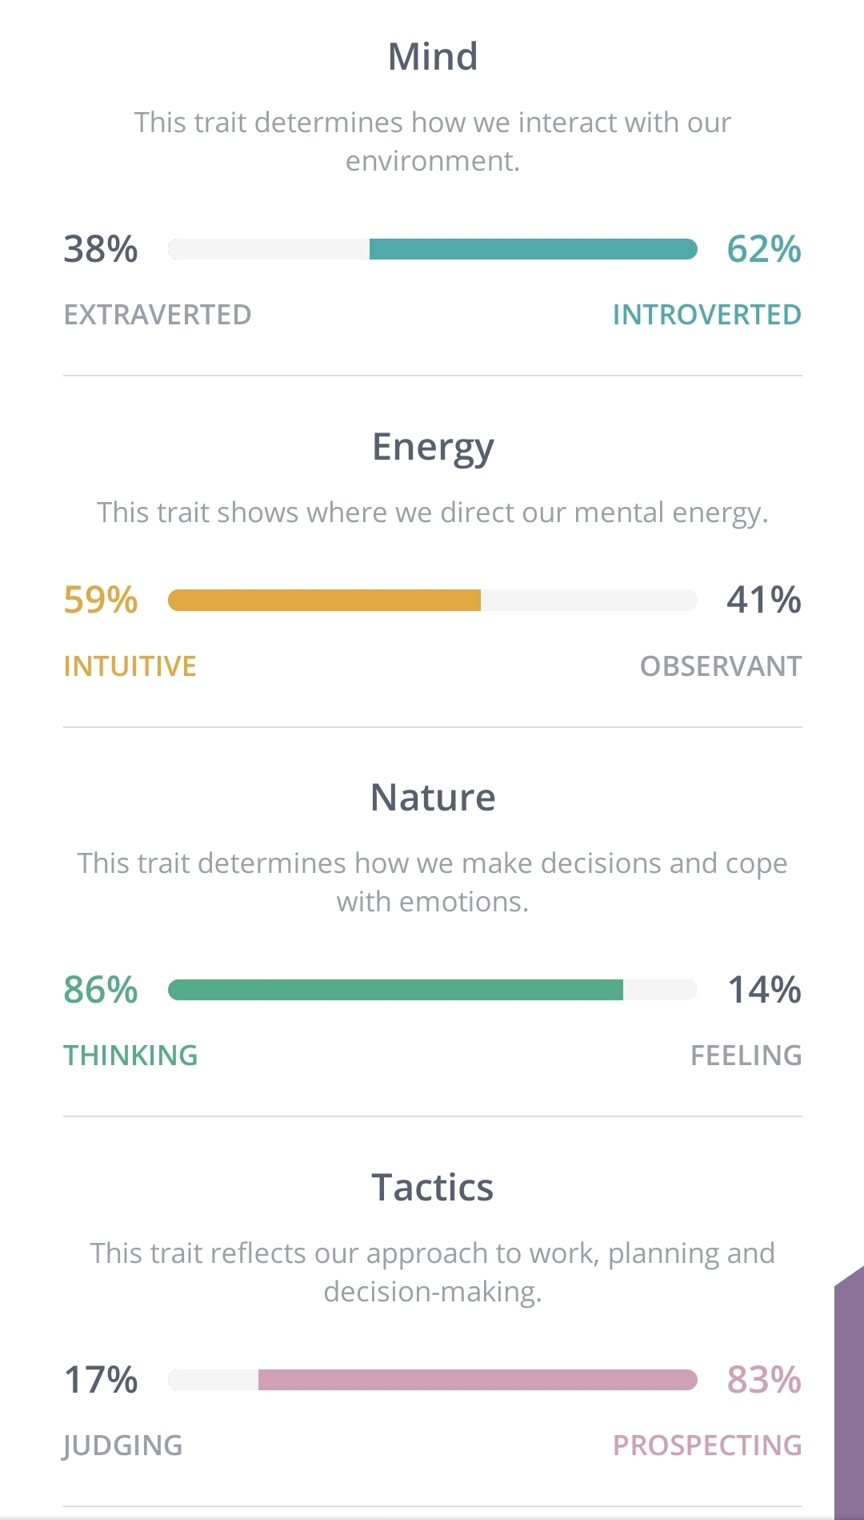The height and width of the screenshot is (1520, 864).
Task: Select the 62% Introverted percentage
Action: point(764,249)
